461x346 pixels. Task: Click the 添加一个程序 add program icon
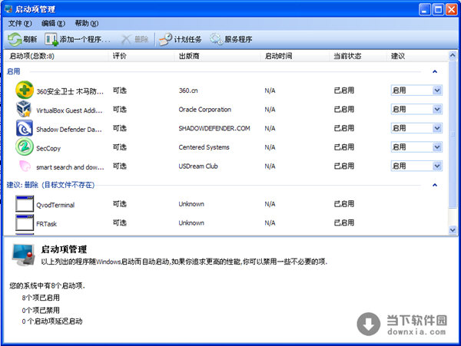point(51,39)
